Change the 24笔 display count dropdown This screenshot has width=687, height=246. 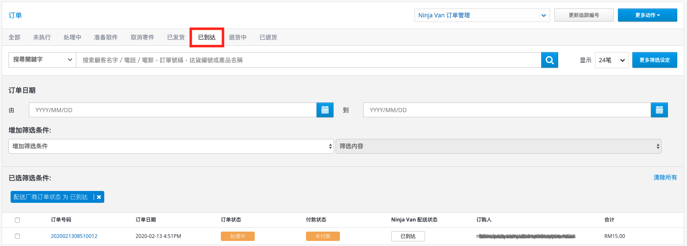(x=612, y=60)
